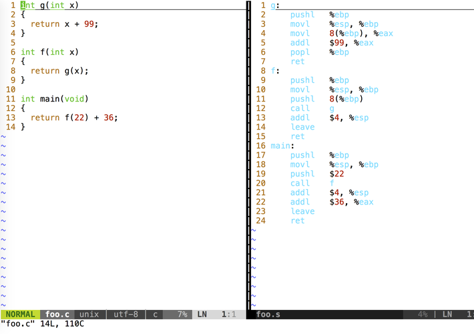Image resolution: width=474 pixels, height=334 pixels.
Task: Click the utf-8 encoding segment
Action: [125, 314]
